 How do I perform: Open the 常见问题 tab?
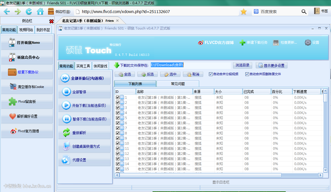click(178, 83)
